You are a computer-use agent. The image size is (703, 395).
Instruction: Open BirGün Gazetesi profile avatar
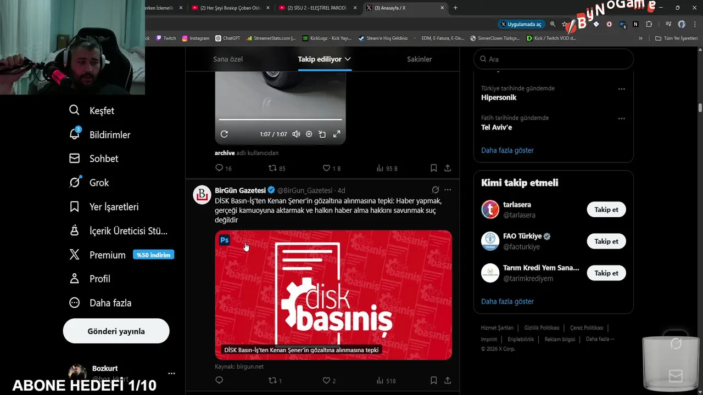(202, 195)
